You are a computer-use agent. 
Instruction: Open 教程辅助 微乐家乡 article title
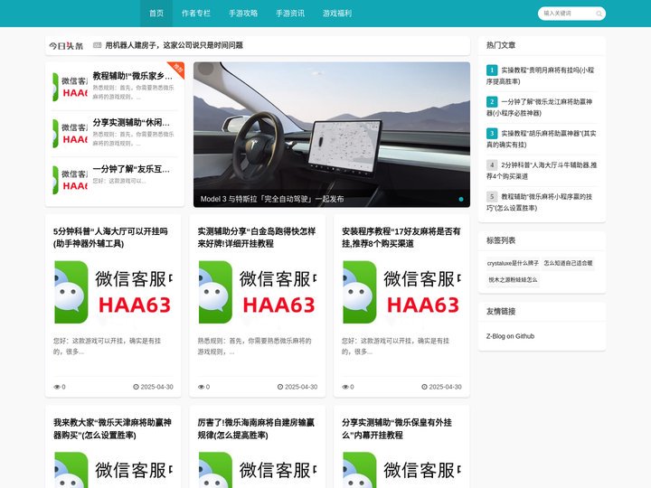(132, 76)
